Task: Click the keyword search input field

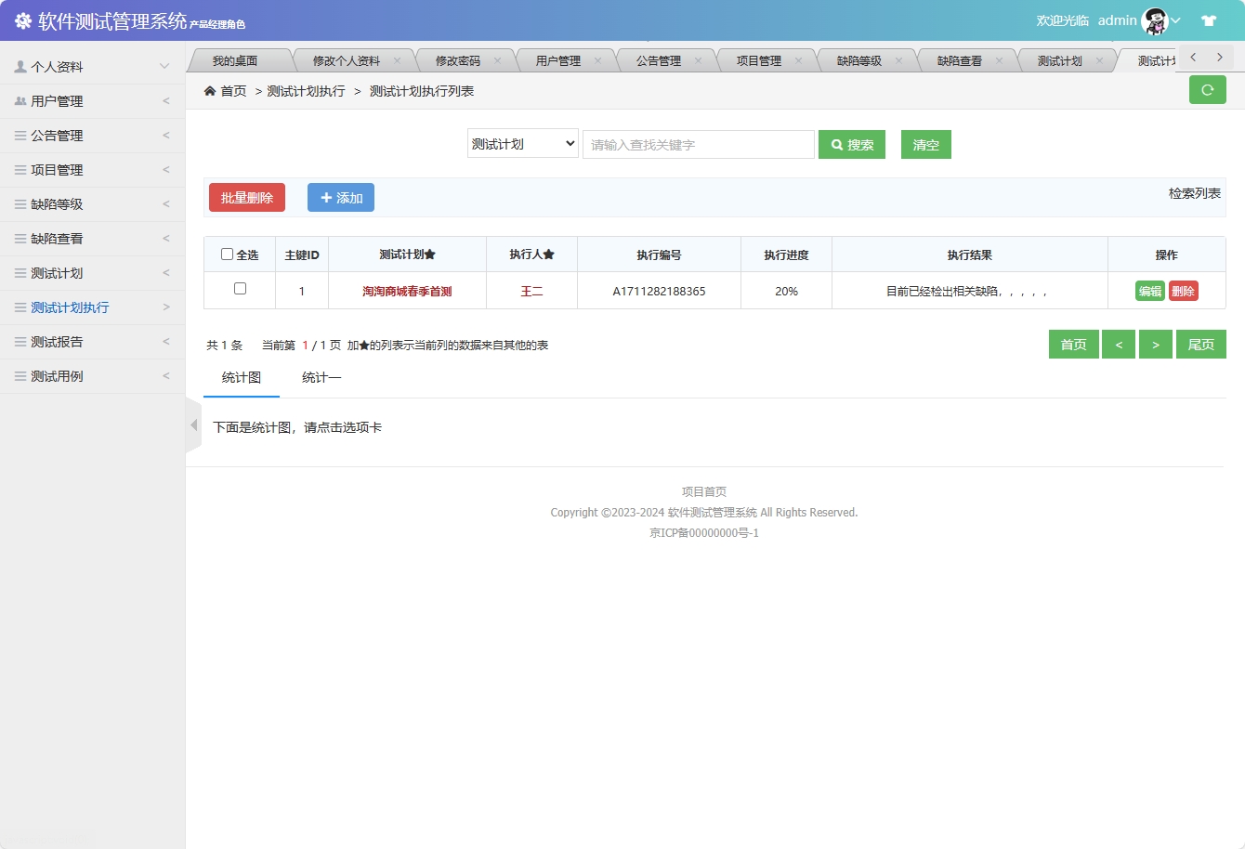Action: 698,144
